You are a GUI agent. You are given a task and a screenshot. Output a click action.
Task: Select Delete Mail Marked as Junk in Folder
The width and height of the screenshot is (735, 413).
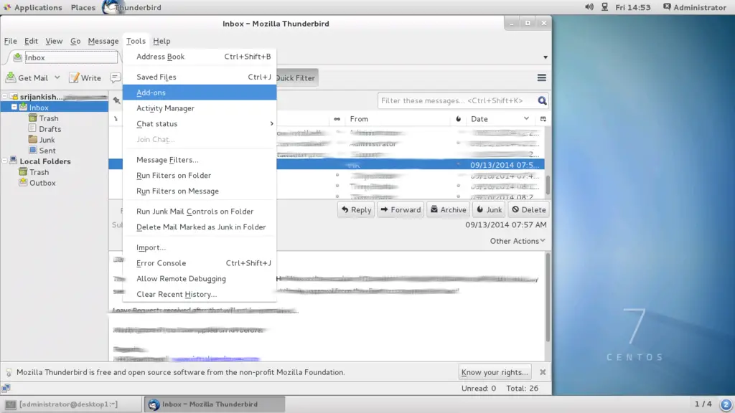(x=200, y=227)
